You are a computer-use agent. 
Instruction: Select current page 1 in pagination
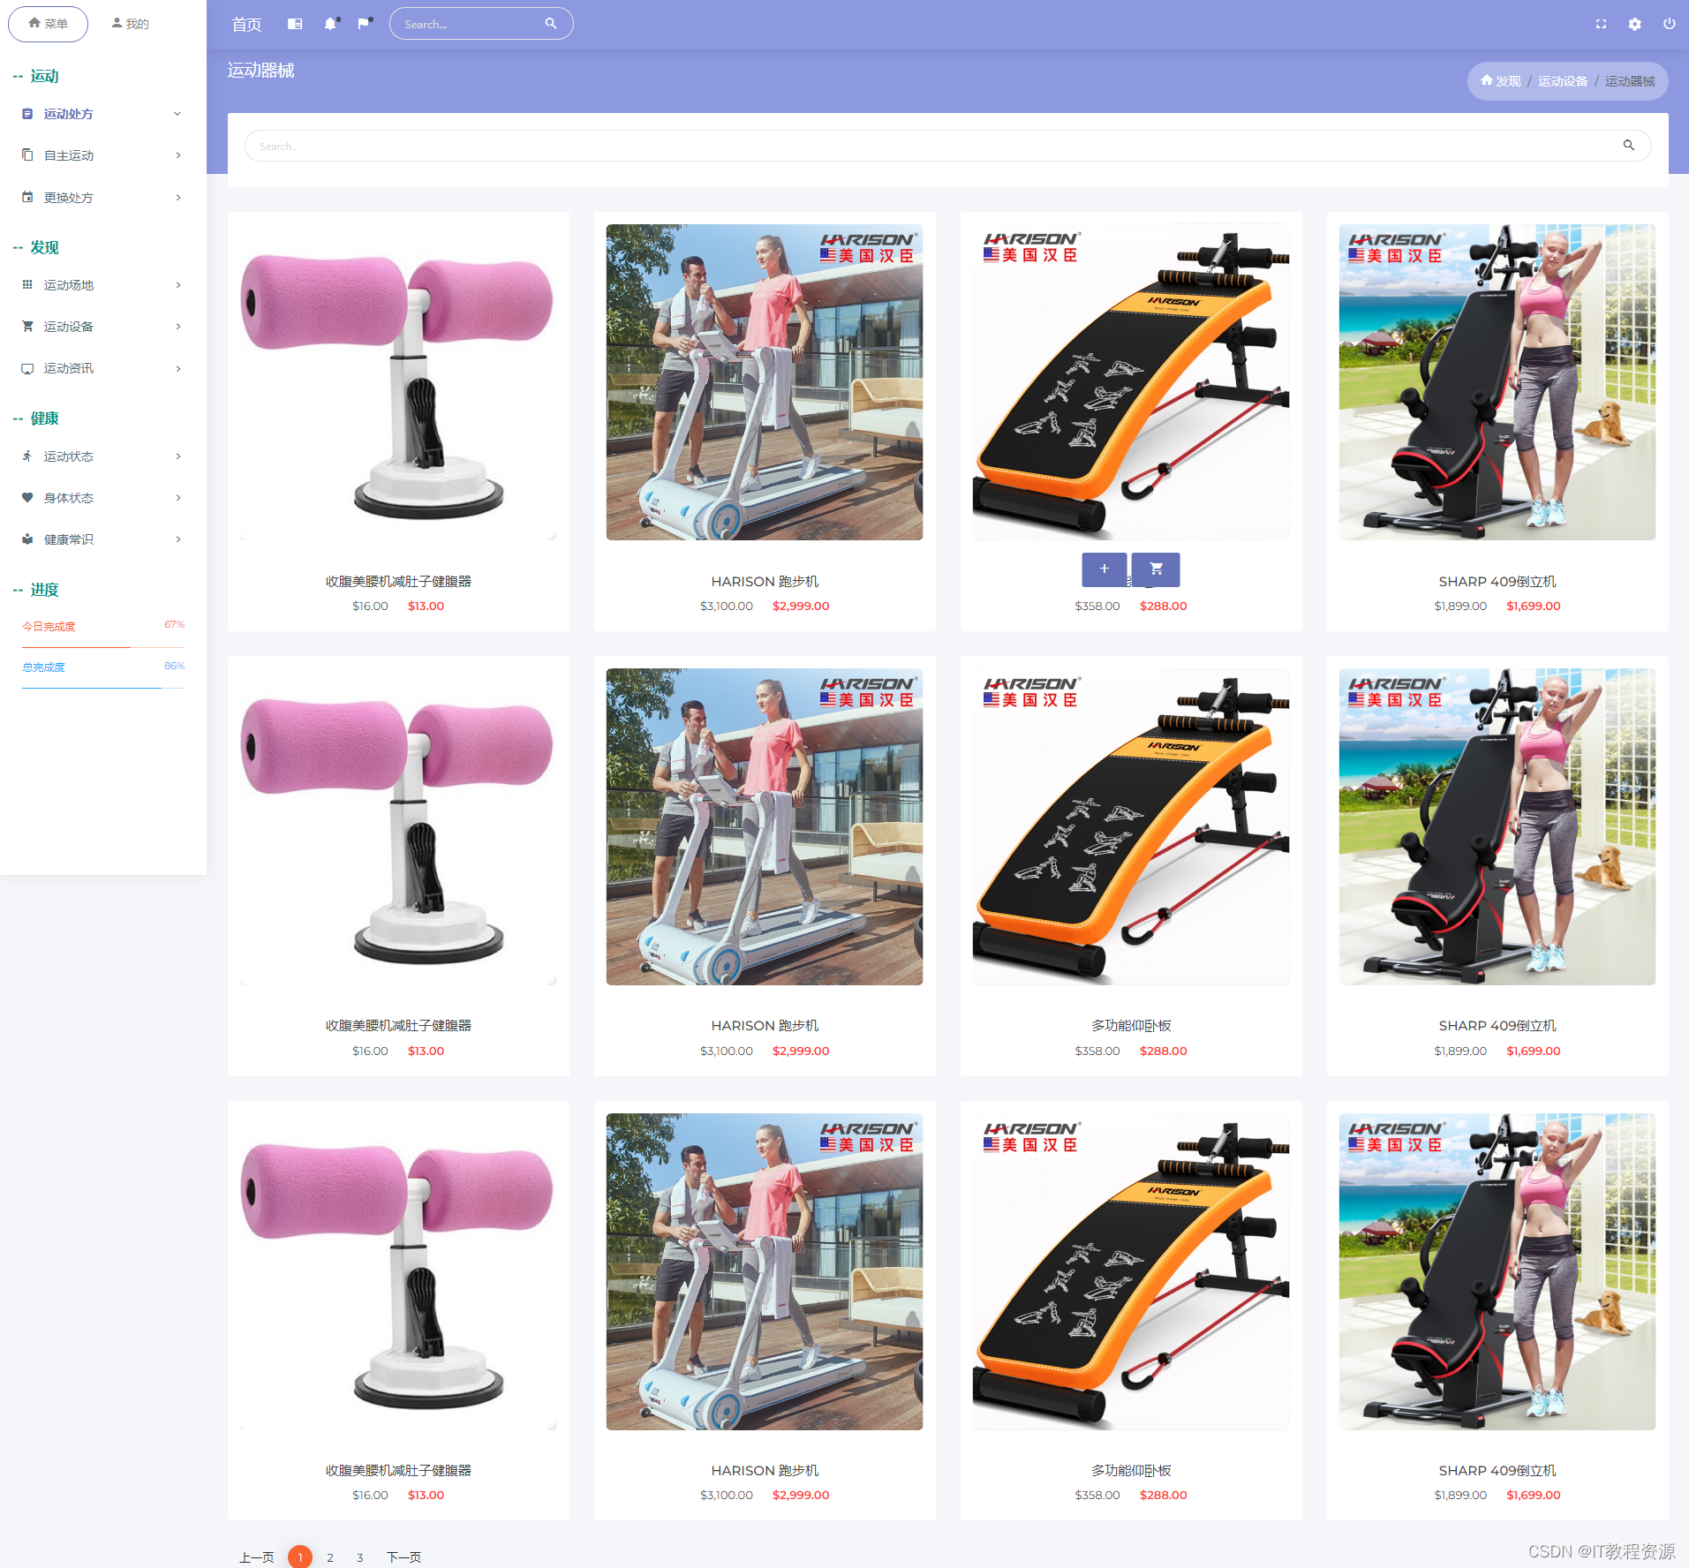coord(300,1557)
